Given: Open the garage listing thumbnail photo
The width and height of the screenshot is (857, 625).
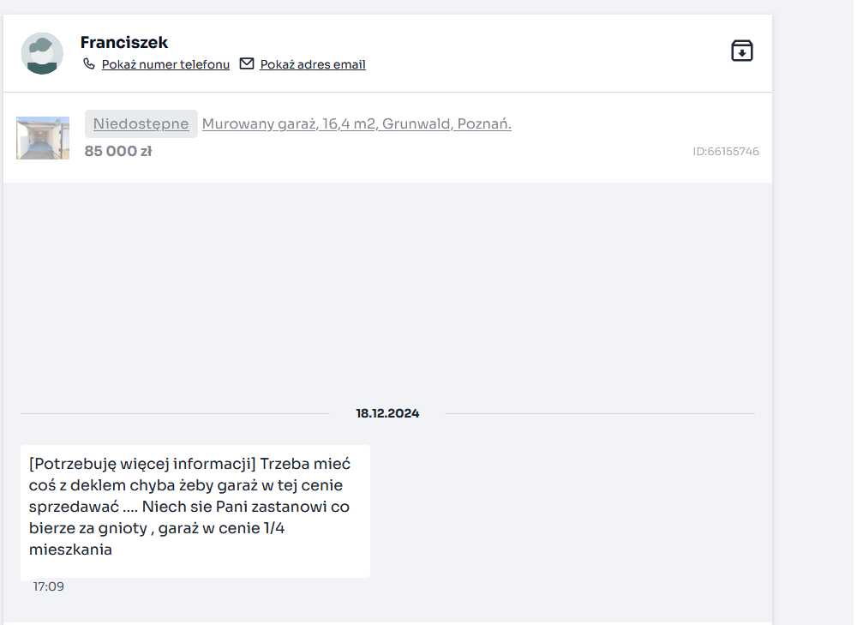Looking at the screenshot, I should point(43,138).
